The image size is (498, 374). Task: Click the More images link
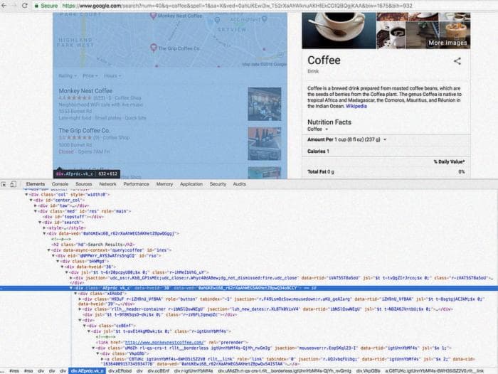coord(447,43)
